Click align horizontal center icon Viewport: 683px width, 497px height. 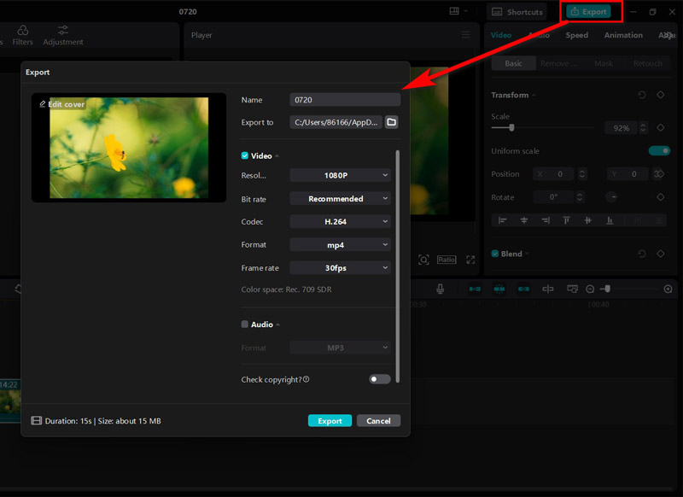pos(524,220)
